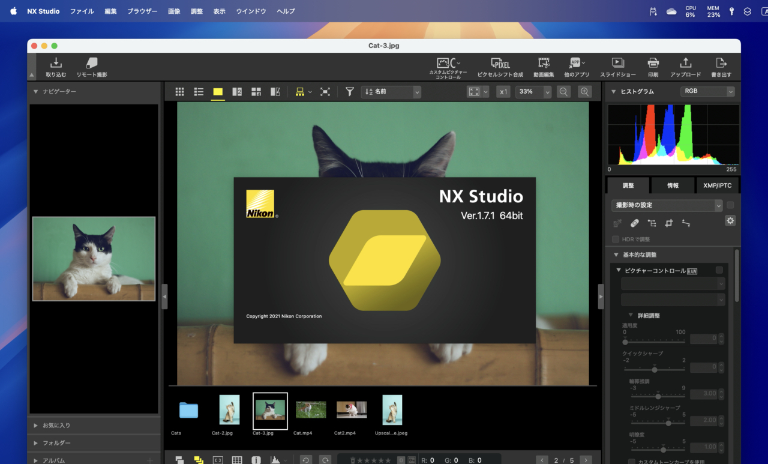Select the 2-image compare view

[x=237, y=92]
